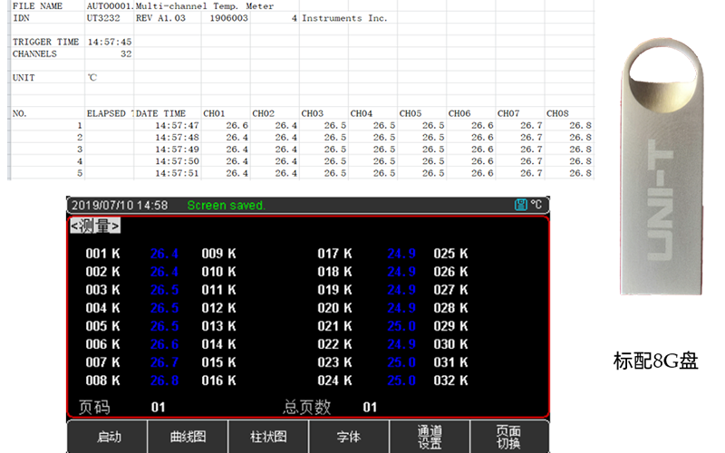Screen dimensions: 725x453
Task: Select the <测量> header label
Action: (95, 226)
